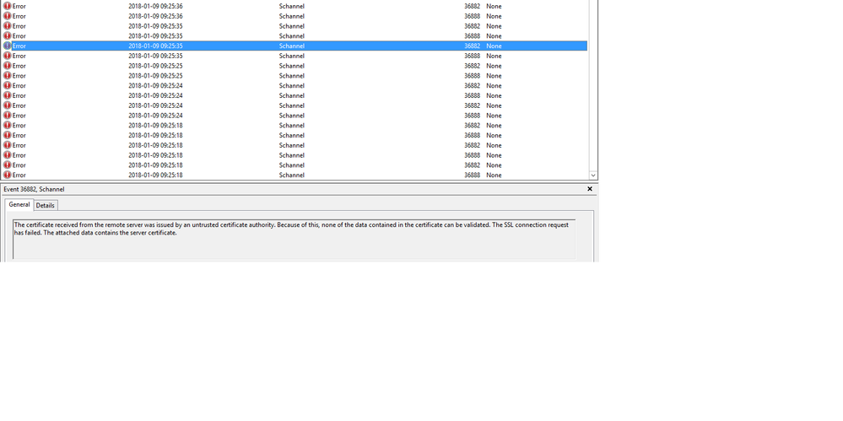The image size is (843, 421).
Task: Click the event list vertical scrollbar track
Action: pyautogui.click(x=593, y=86)
